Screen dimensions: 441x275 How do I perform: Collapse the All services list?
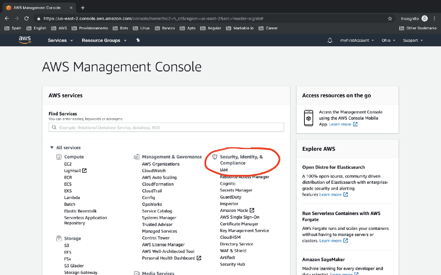point(52,147)
